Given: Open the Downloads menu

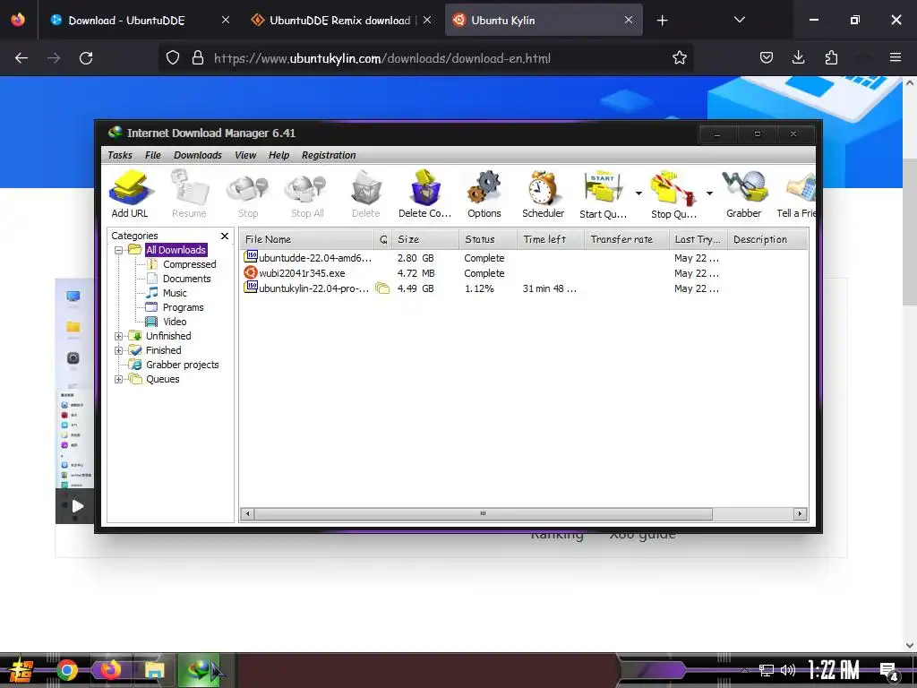Looking at the screenshot, I should [x=198, y=155].
